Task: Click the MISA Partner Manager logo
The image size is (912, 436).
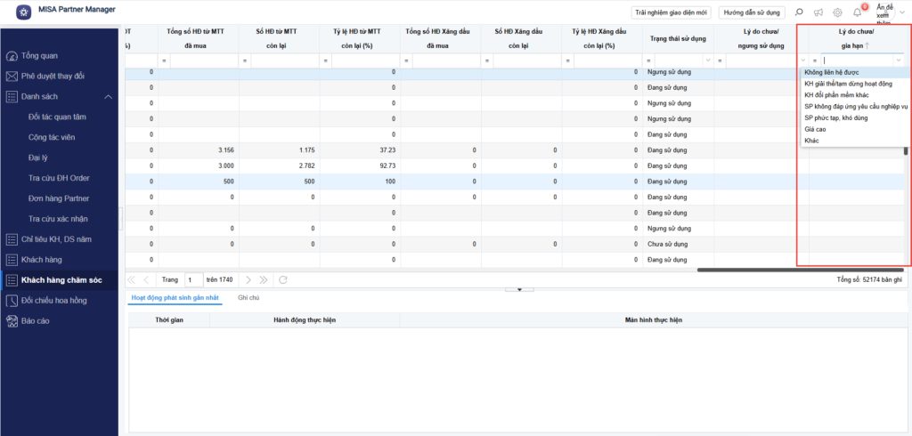Action: [x=21, y=12]
